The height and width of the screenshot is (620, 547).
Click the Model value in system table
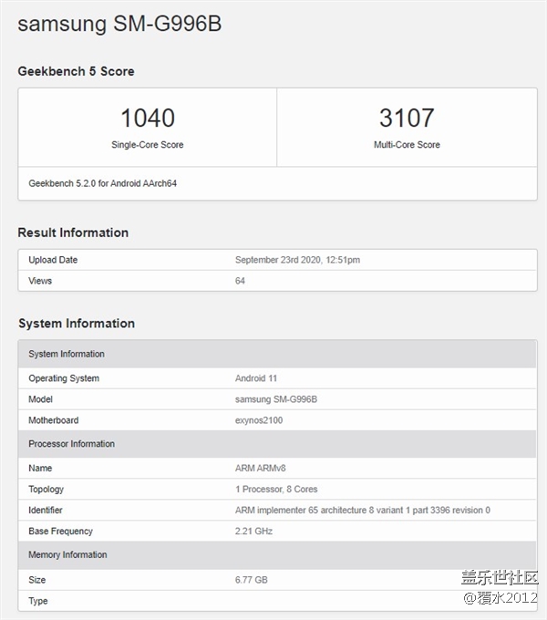tap(276, 399)
